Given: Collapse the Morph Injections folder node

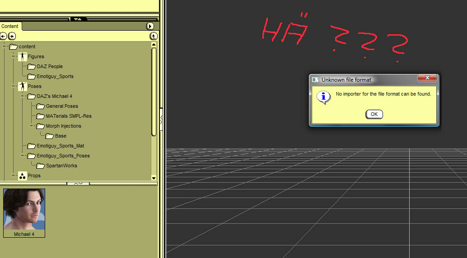Looking at the screenshot, I should (x=32, y=126).
